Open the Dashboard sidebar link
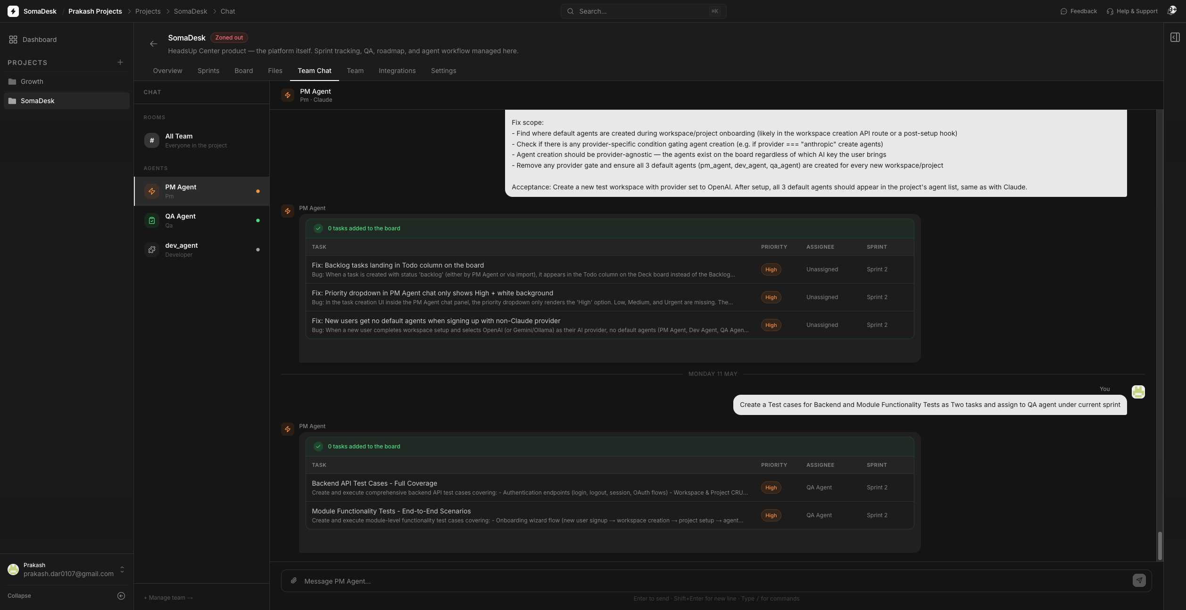This screenshot has width=1186, height=610. coord(66,40)
